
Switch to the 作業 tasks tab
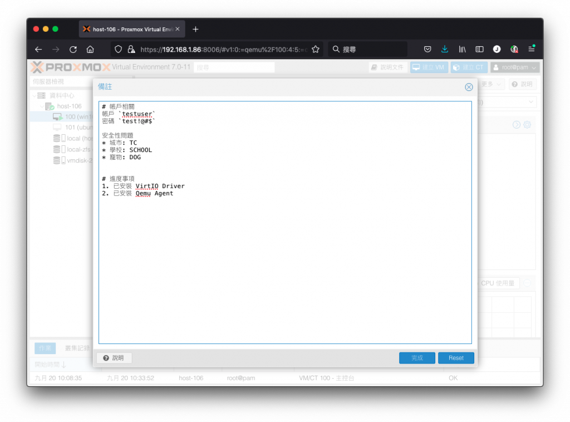[x=45, y=348]
